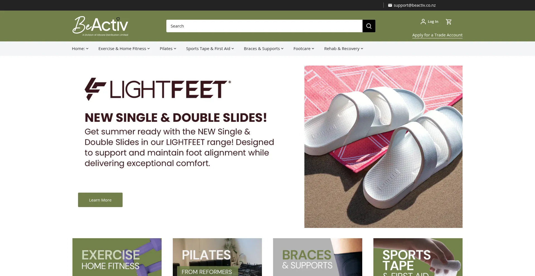This screenshot has height=276, width=535.
Task: Open Rehab & Recovery menu
Action: tap(344, 49)
